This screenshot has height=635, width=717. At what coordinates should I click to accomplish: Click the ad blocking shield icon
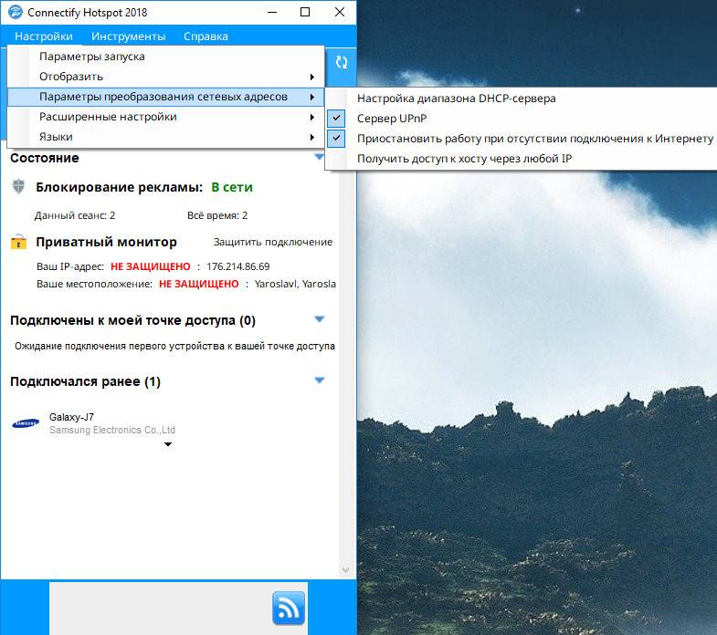pos(18,186)
